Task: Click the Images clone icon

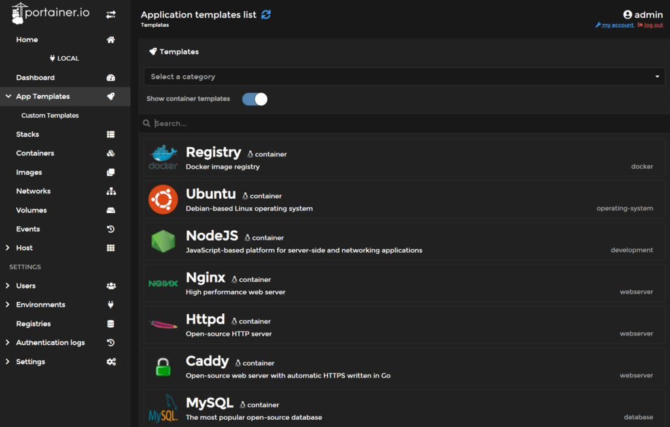Action: pyautogui.click(x=111, y=172)
